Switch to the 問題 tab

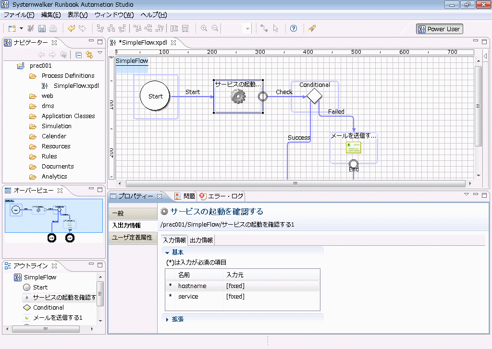coord(185,196)
